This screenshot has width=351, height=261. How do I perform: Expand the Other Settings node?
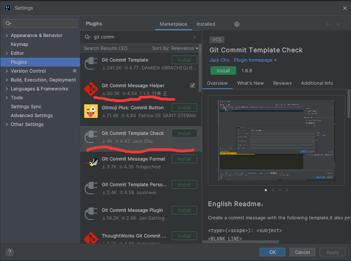[7, 125]
